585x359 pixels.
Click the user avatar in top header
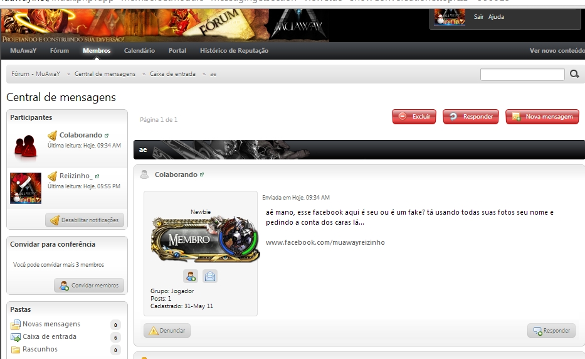click(450, 17)
